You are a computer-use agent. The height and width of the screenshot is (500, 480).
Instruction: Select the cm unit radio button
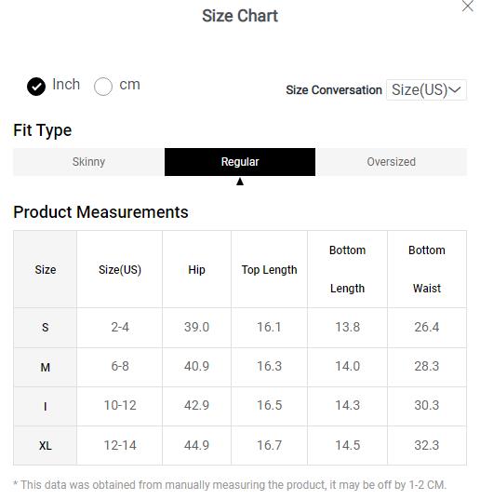tap(103, 87)
